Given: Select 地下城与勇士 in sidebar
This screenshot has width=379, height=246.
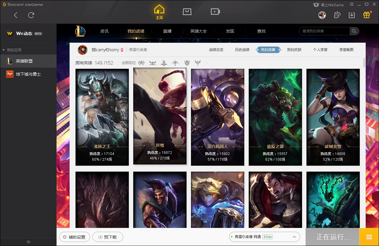Looking at the screenshot, I should (28, 74).
